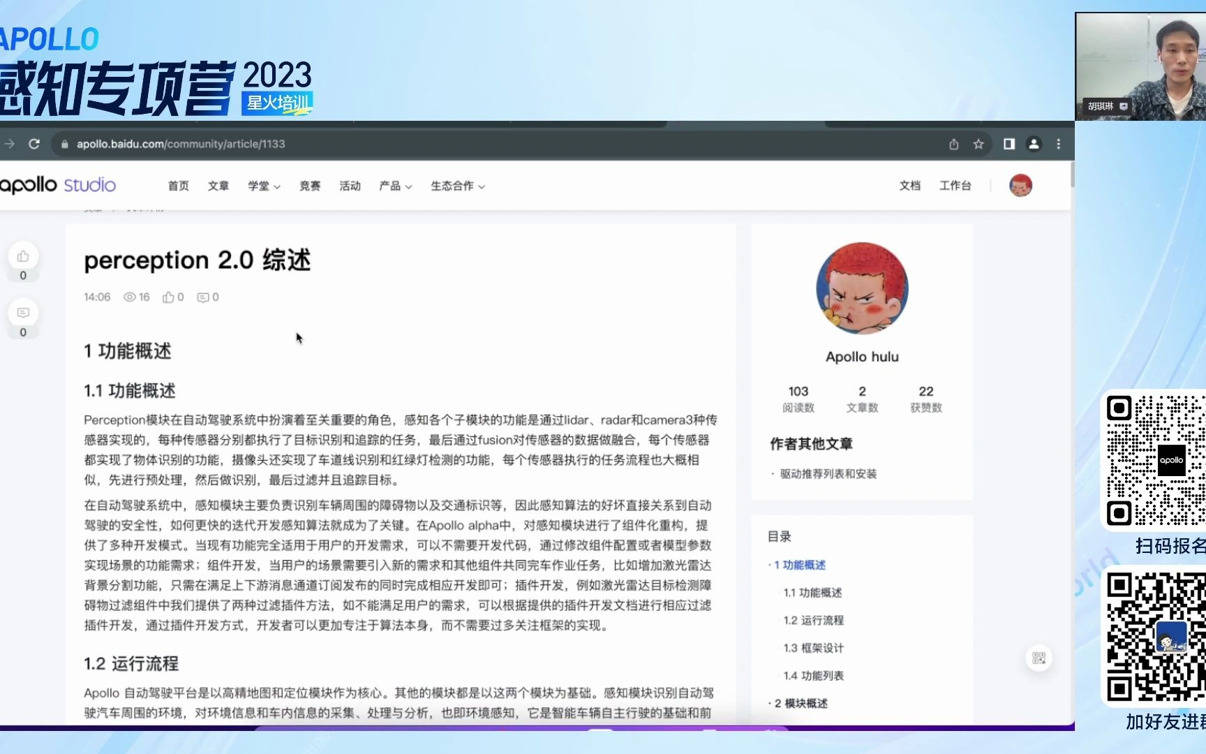Click the Apollo Studio logo

point(58,185)
